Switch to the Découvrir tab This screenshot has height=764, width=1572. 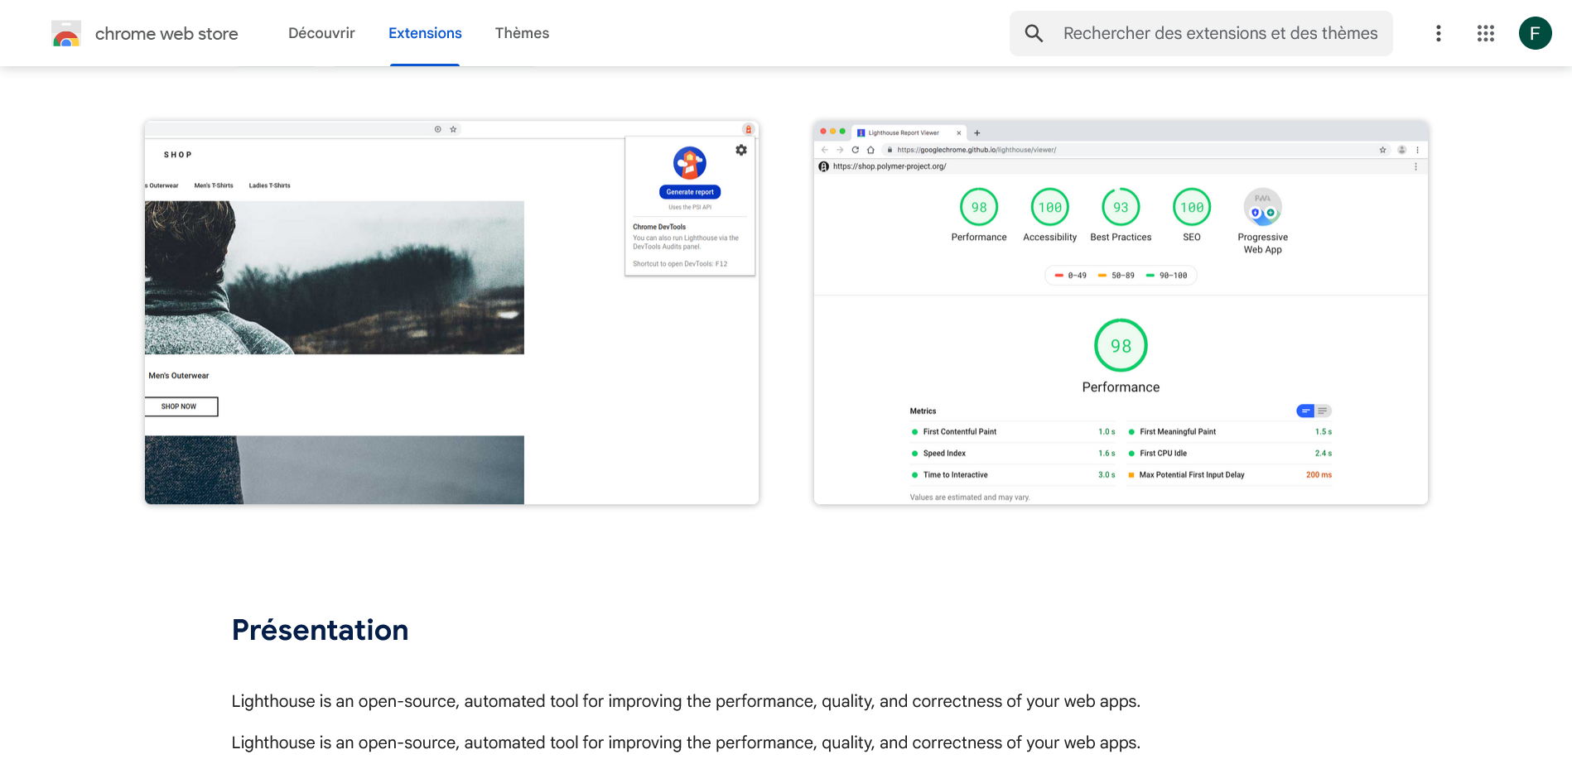(321, 33)
